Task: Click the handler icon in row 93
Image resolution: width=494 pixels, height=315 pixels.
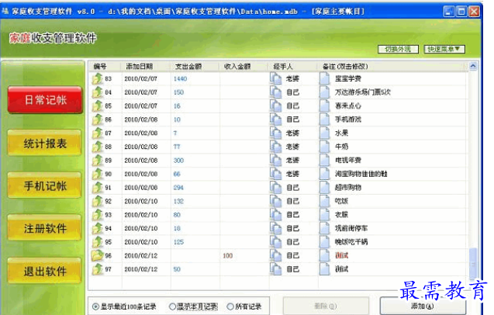Action: (275, 214)
